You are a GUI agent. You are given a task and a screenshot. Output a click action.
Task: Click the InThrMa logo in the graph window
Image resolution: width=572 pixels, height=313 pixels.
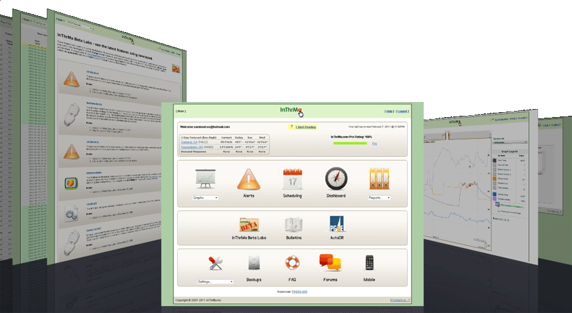pos(455,123)
